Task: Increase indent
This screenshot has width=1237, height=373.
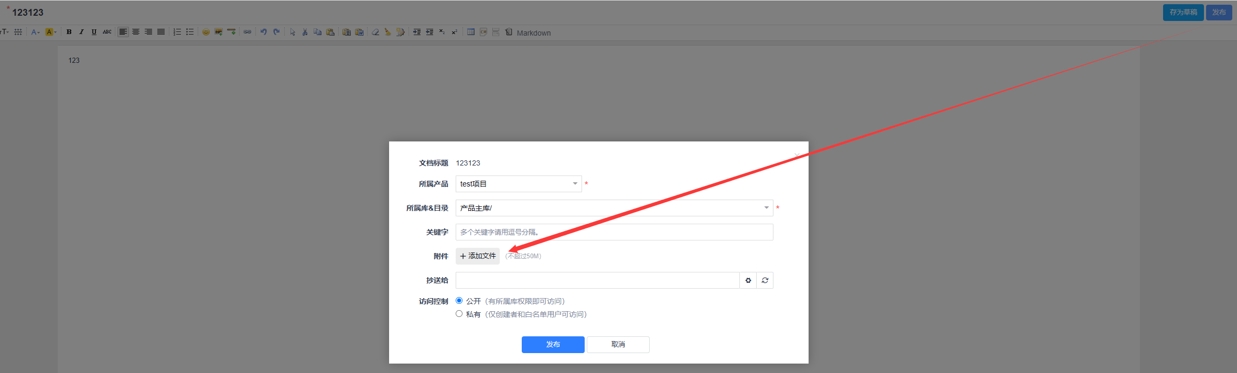Action: (417, 32)
